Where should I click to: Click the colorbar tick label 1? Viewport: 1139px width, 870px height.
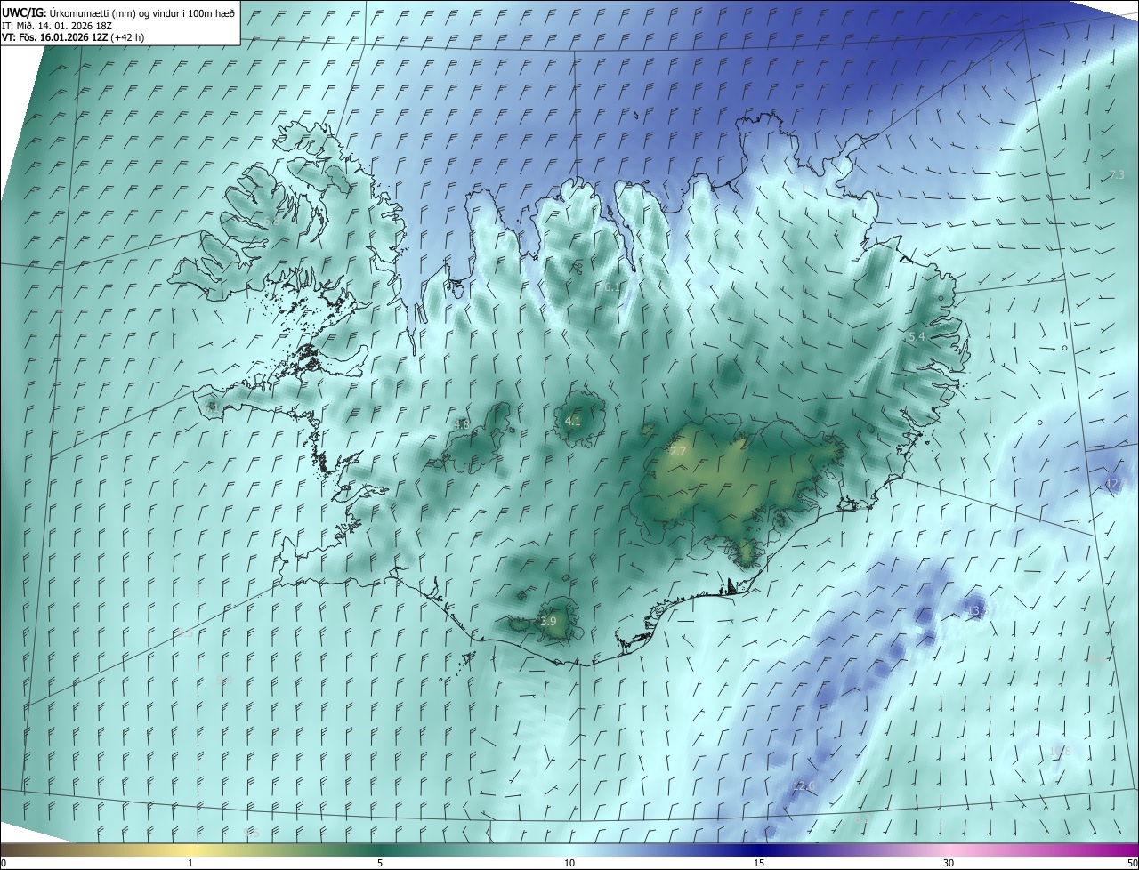(190, 863)
